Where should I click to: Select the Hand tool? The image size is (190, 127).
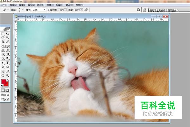[x=3, y=75]
